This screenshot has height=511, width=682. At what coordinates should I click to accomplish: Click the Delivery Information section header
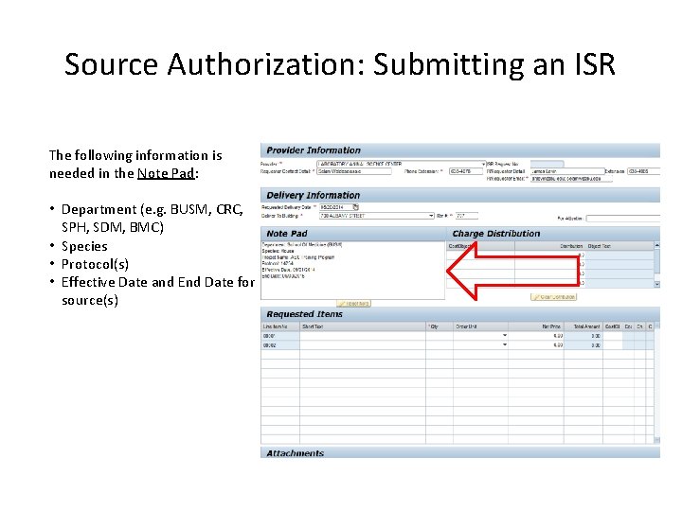[x=460, y=195]
